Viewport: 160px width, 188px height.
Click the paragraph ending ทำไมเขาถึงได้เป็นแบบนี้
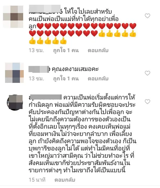coord(83,134)
